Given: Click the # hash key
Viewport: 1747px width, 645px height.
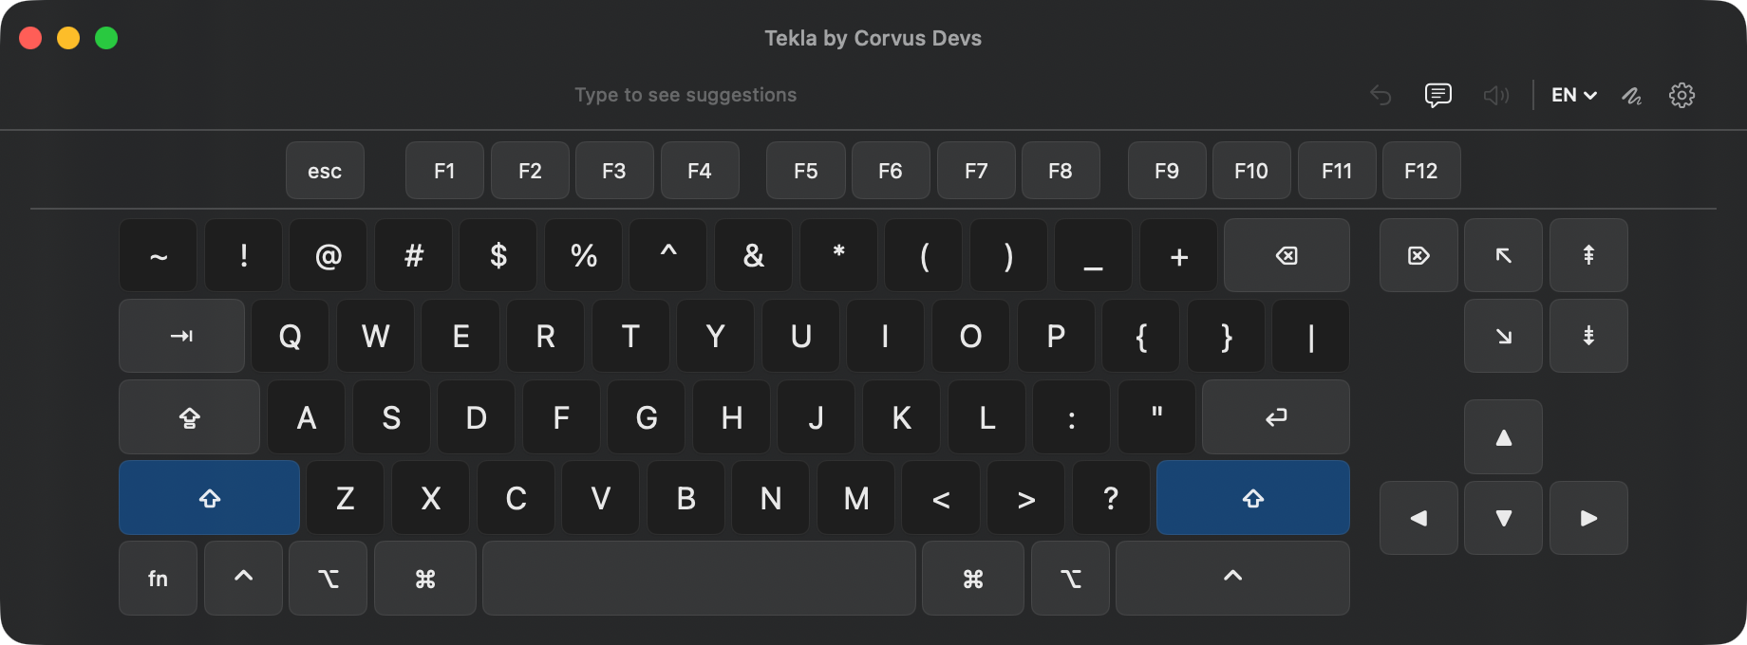Looking at the screenshot, I should tap(413, 255).
